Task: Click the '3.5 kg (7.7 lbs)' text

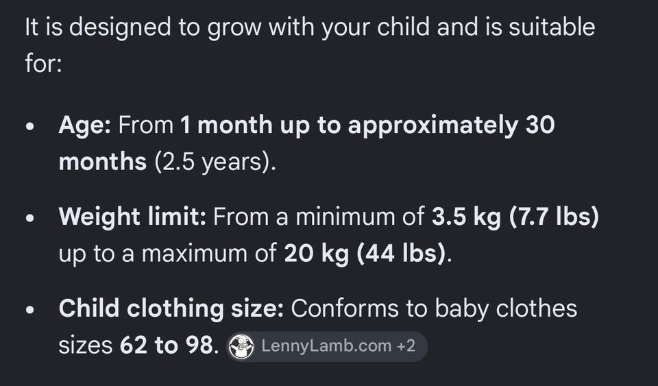Action: point(515,217)
